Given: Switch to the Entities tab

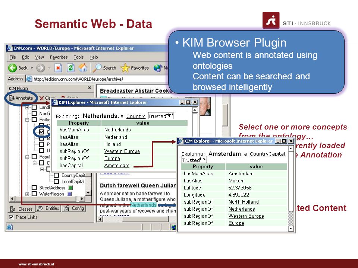Looking at the screenshot, I should point(48,208).
